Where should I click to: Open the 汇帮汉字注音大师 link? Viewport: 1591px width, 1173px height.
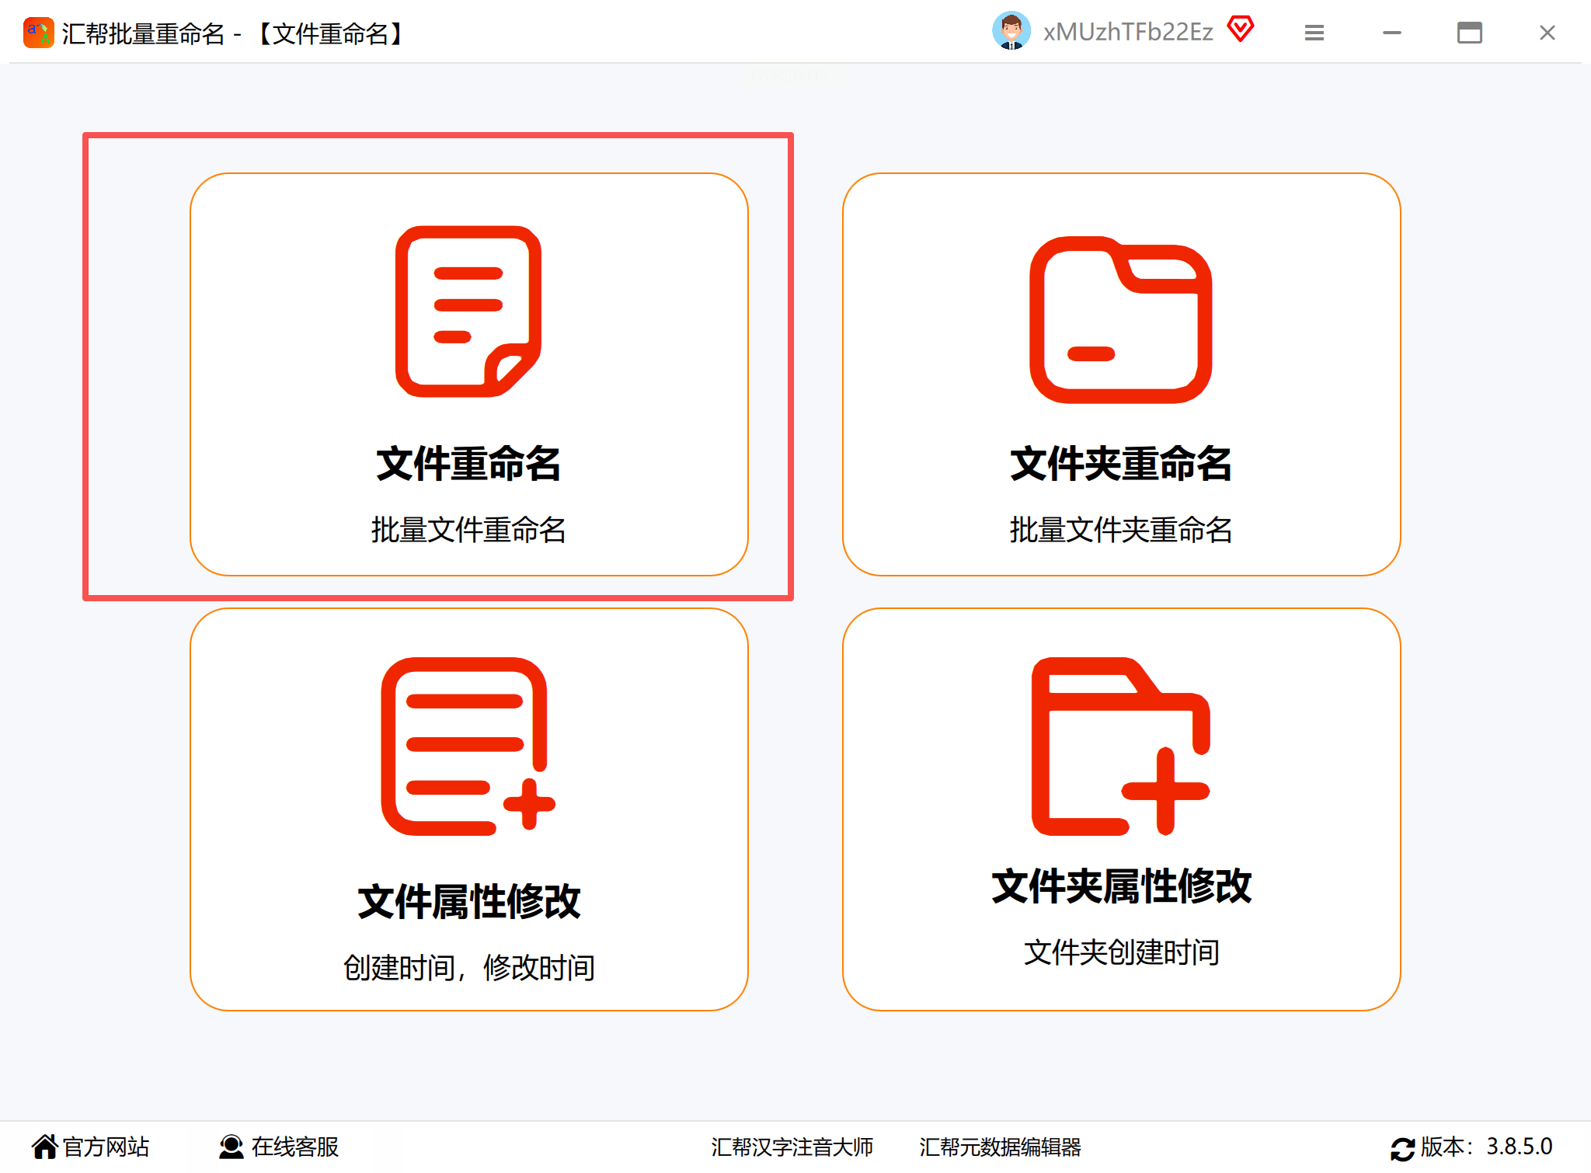coord(792,1147)
